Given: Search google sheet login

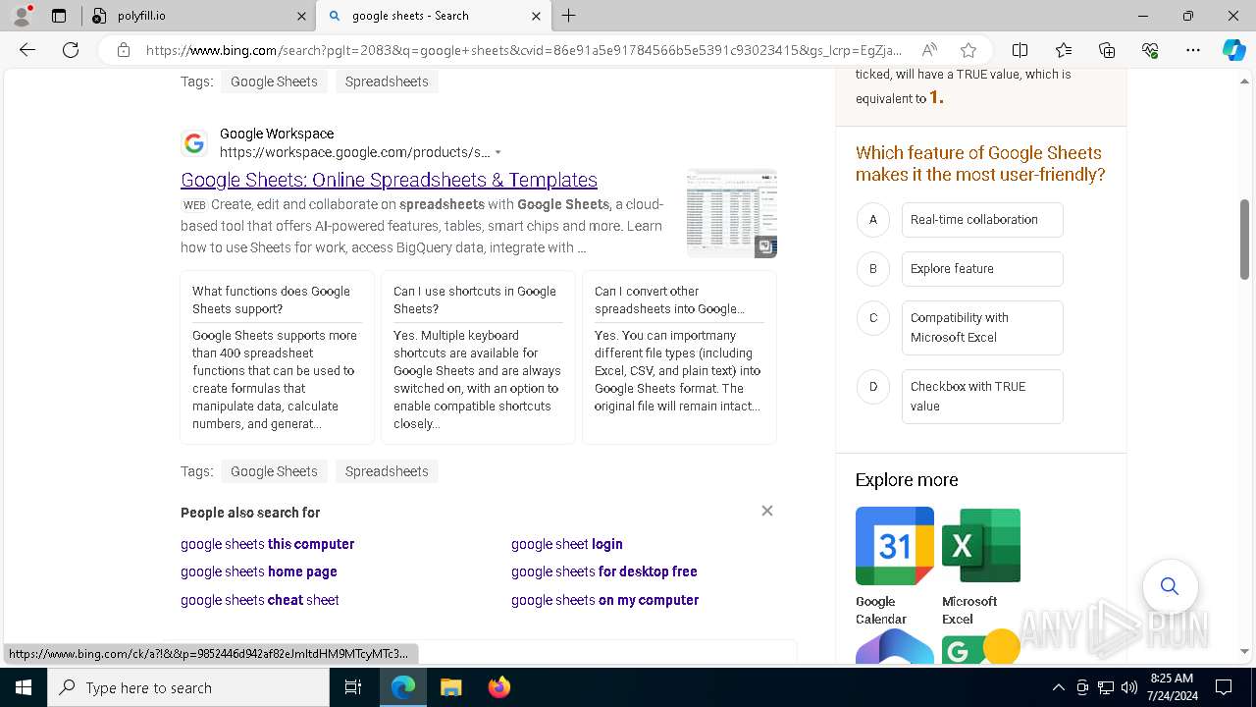Looking at the screenshot, I should click(x=567, y=544).
